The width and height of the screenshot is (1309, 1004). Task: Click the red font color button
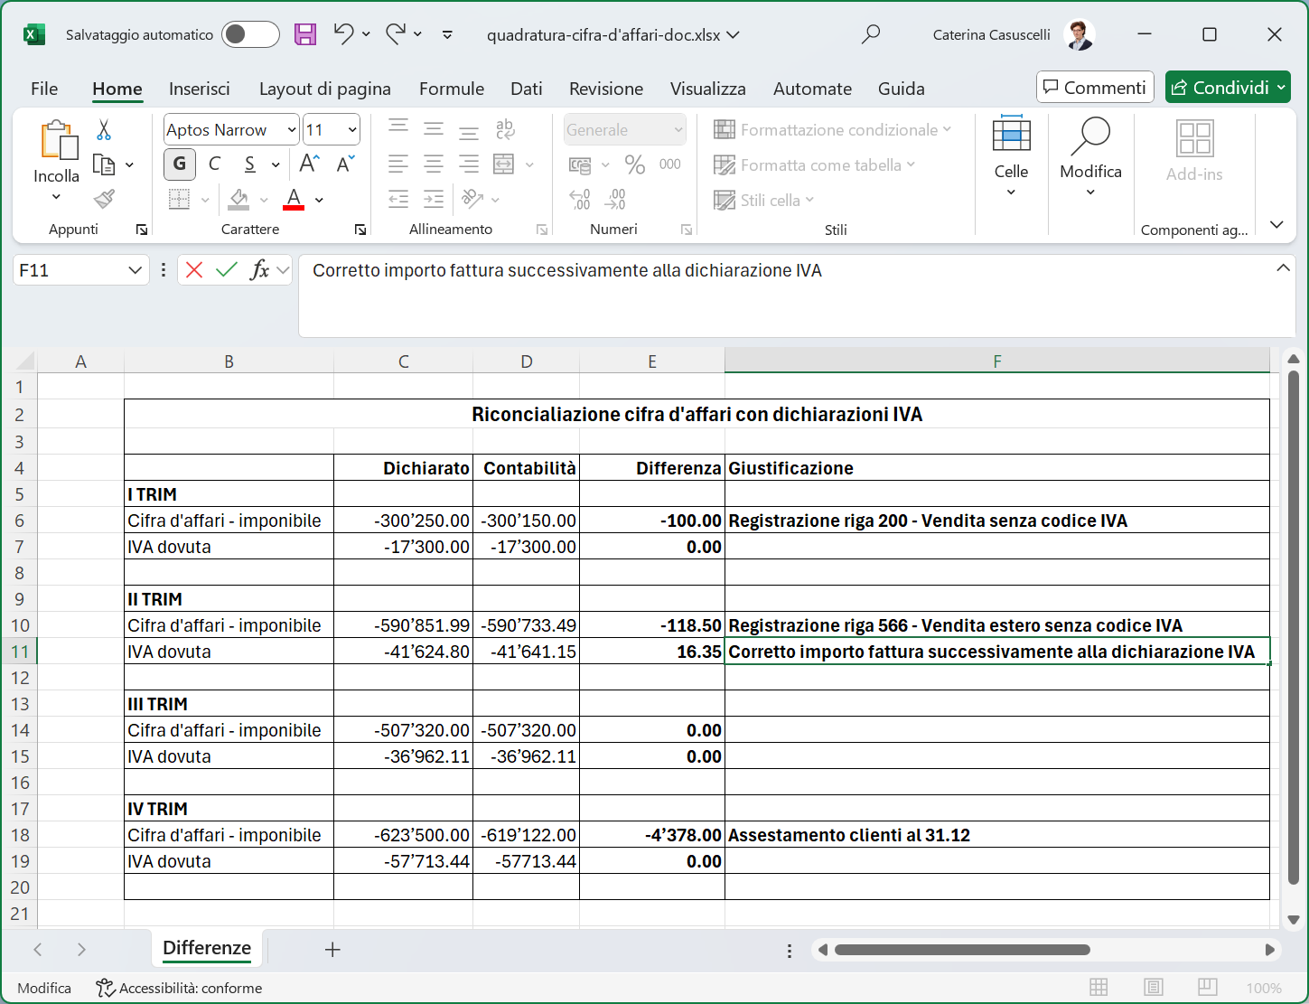pyautogui.click(x=294, y=199)
